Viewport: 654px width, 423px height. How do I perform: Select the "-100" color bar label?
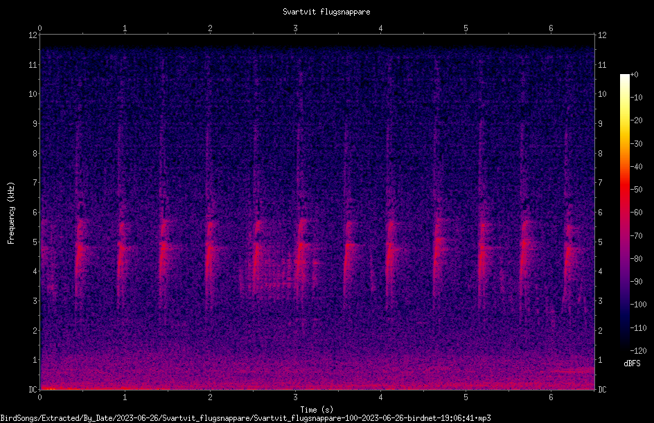pyautogui.click(x=638, y=305)
